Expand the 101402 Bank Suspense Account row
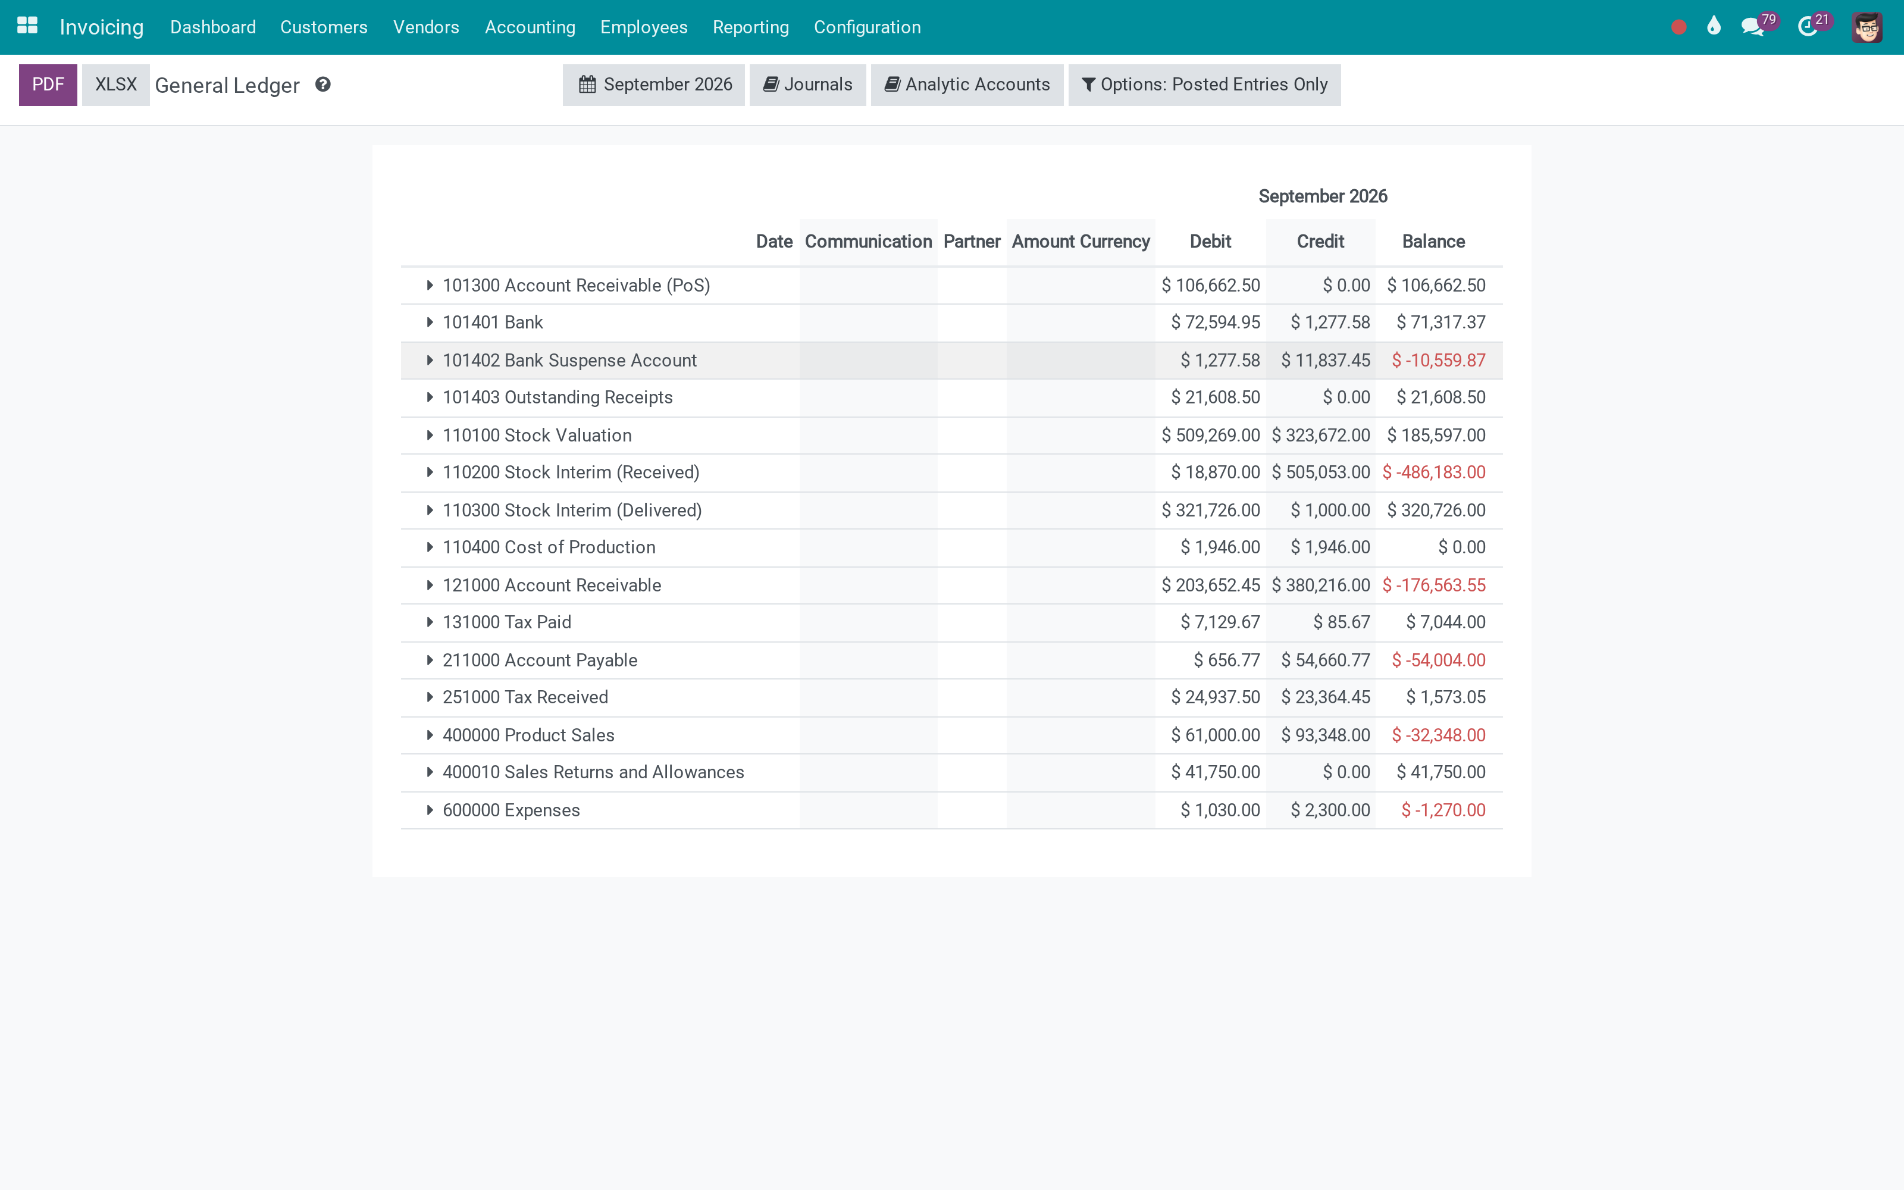 click(430, 359)
